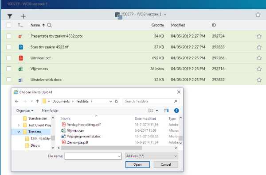Image resolution: width=266 pixels, height=175 pixels.
Task: Click New folder in dialog toolbar
Action: (50, 110)
